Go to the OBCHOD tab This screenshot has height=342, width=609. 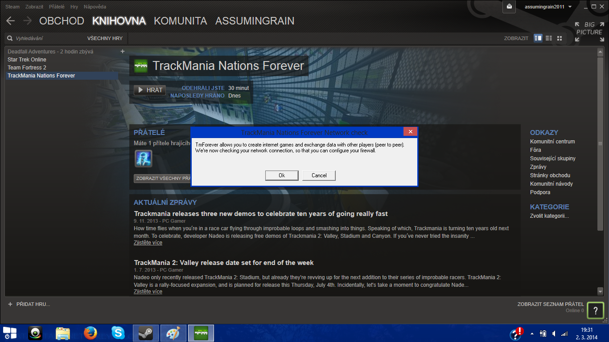pyautogui.click(x=62, y=21)
